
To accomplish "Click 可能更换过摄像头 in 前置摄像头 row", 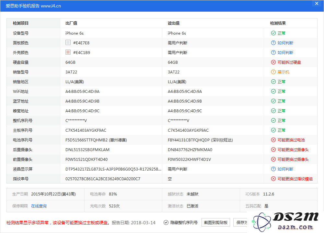I will click(x=293, y=159).
